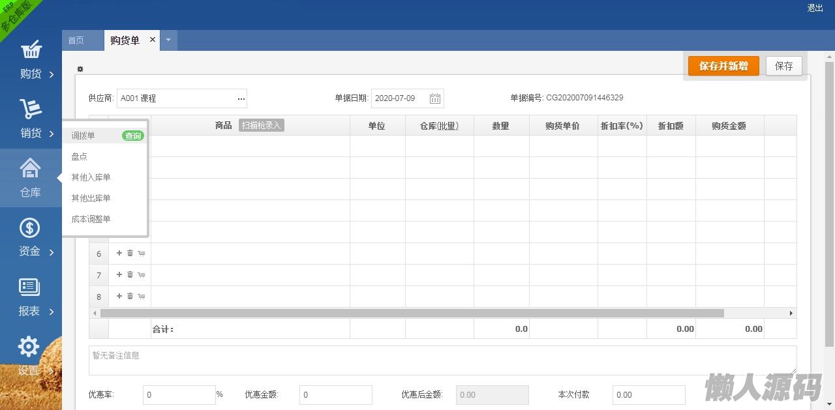
Task: Open the 设置 gear icon in sidebar
Action: pyautogui.click(x=29, y=347)
